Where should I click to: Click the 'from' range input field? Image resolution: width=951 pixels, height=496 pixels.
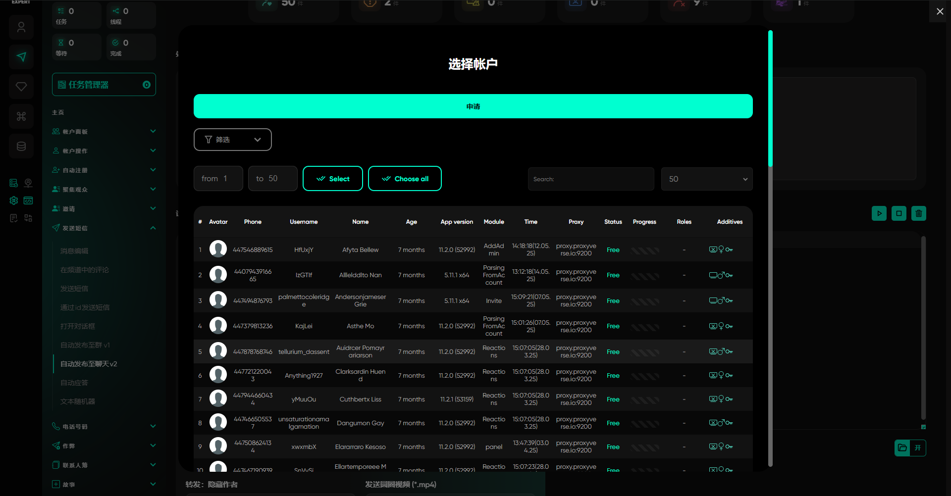pos(218,179)
